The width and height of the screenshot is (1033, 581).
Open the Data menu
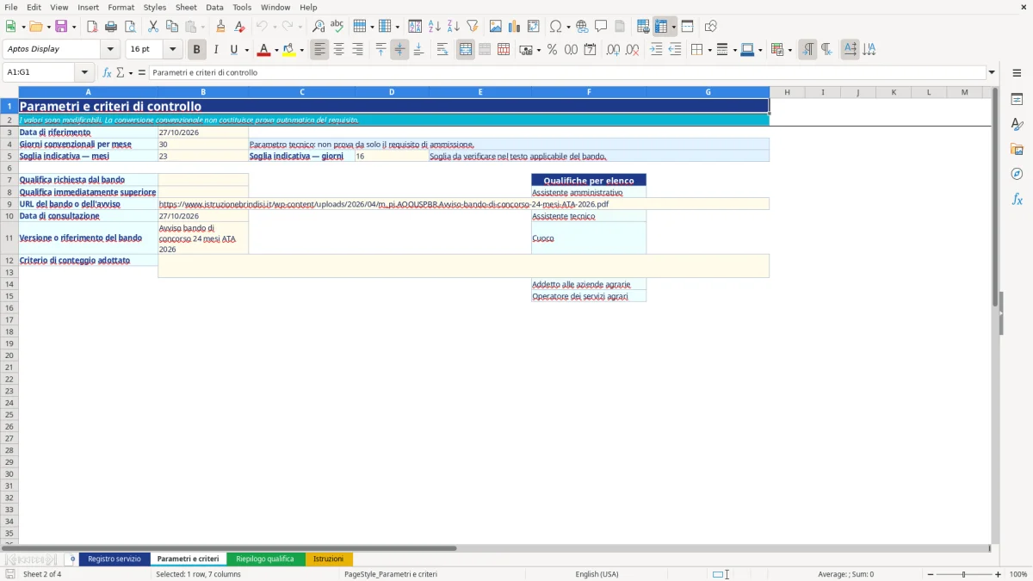(214, 7)
